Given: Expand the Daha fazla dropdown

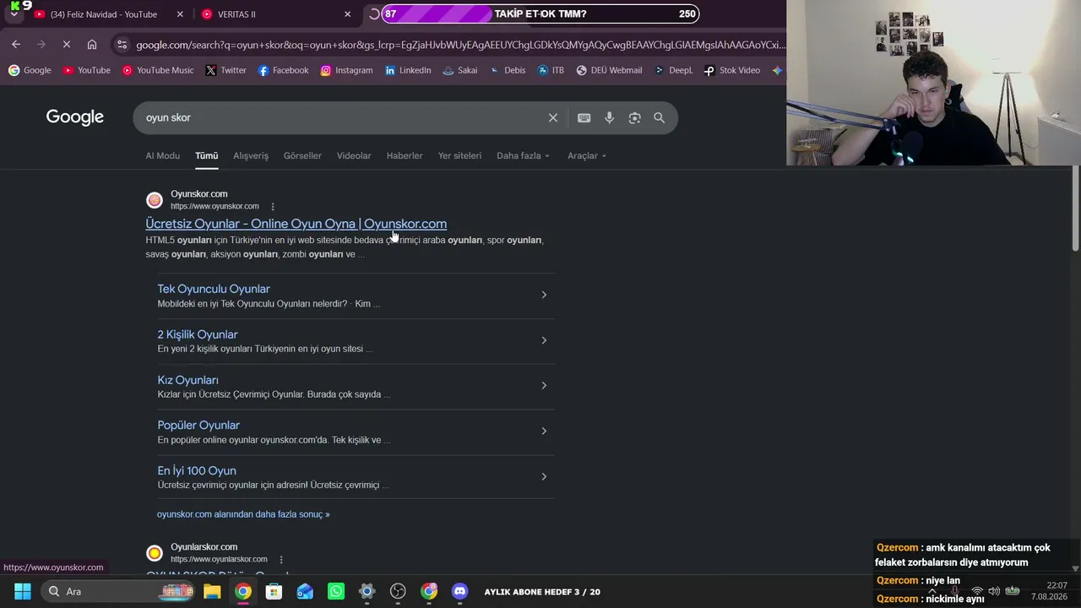Looking at the screenshot, I should click(x=523, y=156).
